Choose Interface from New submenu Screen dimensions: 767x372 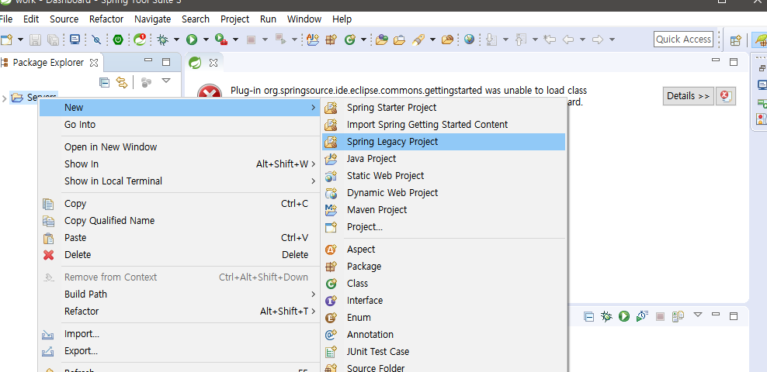click(444, 300)
